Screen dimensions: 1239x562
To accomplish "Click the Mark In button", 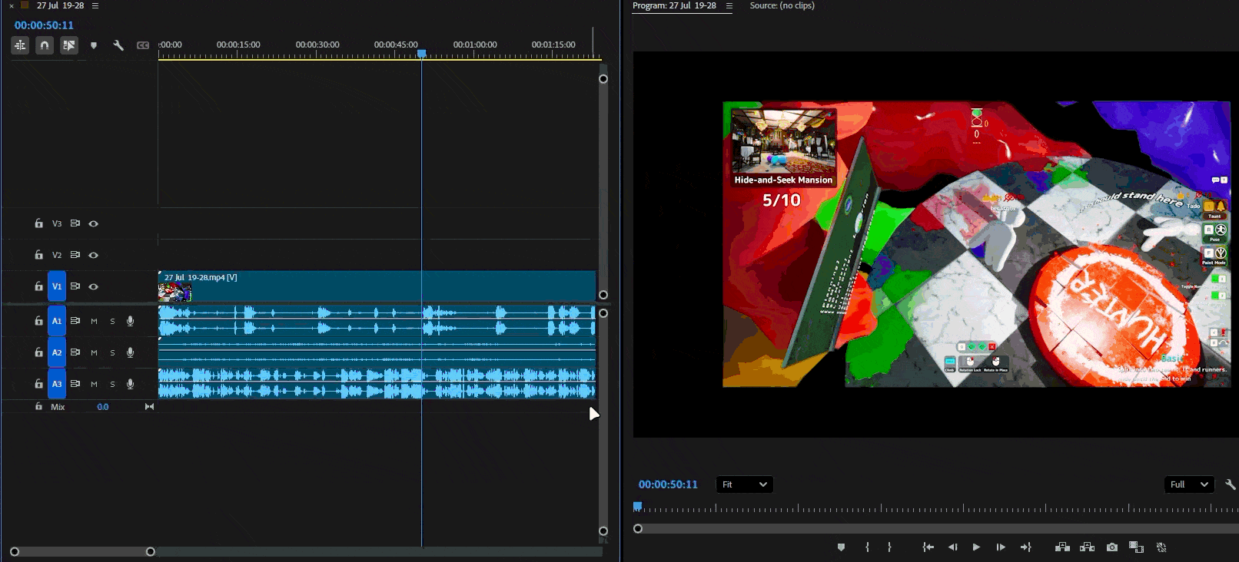I will click(867, 547).
